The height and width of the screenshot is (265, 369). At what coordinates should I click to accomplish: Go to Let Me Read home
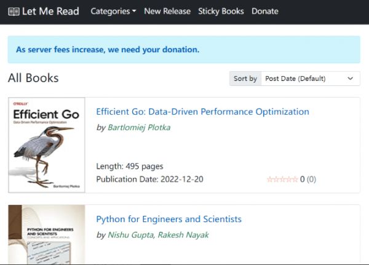coord(44,11)
